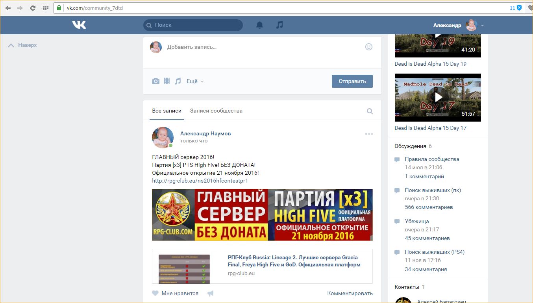The width and height of the screenshot is (533, 303).
Task: Attach a photo using camera icon
Action: pyautogui.click(x=156, y=81)
